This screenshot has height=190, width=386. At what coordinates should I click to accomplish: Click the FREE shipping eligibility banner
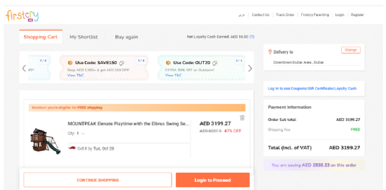[x=137, y=108]
